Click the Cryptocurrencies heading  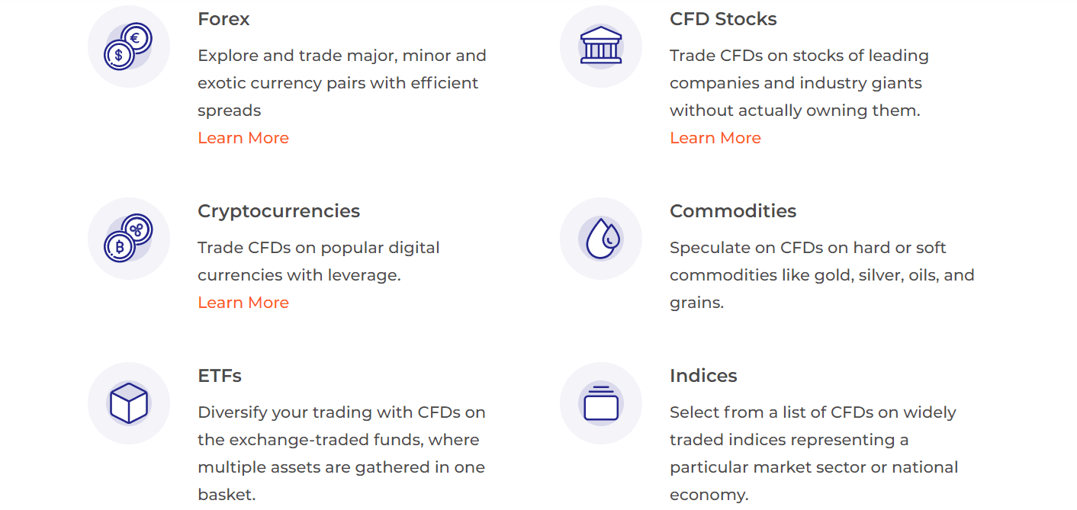pos(278,211)
